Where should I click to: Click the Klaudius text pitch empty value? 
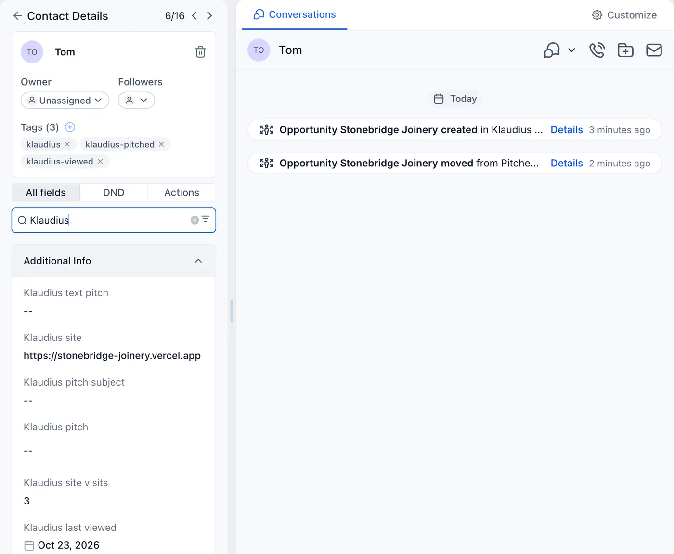point(28,311)
